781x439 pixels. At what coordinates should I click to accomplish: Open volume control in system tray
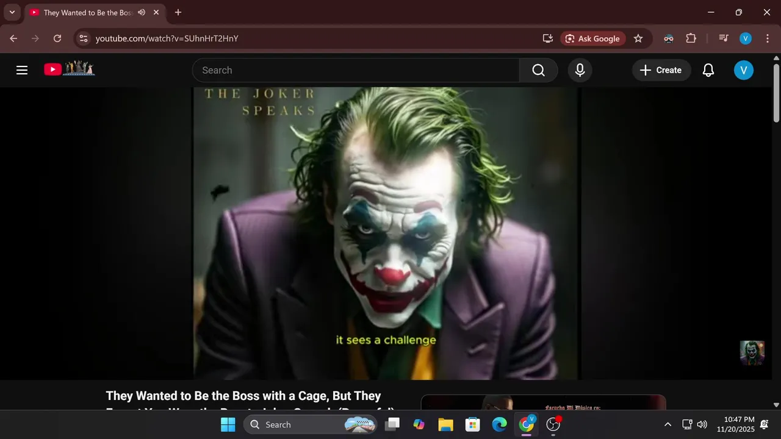(702, 424)
